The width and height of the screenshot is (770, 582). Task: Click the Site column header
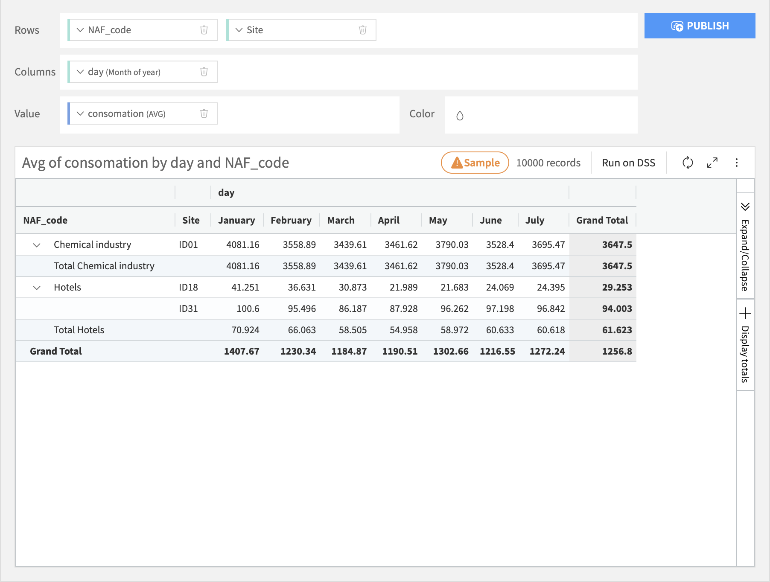tap(191, 220)
